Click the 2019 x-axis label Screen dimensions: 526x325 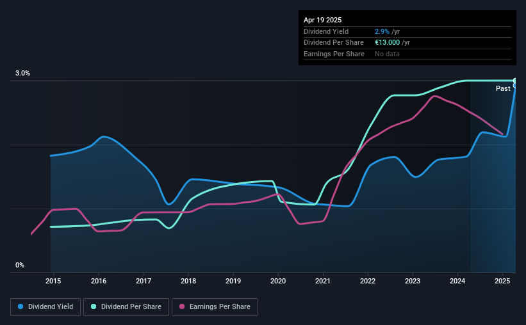(x=233, y=281)
